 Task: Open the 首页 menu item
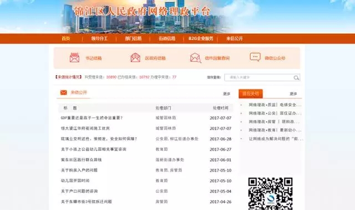66,38
